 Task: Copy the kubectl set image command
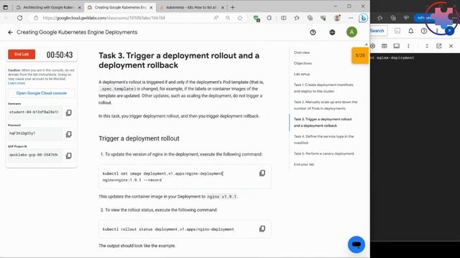tap(262, 173)
